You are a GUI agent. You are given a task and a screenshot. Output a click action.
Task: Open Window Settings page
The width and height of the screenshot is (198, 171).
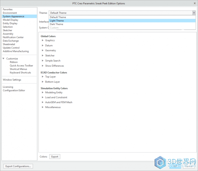pyautogui.click(x=12, y=80)
